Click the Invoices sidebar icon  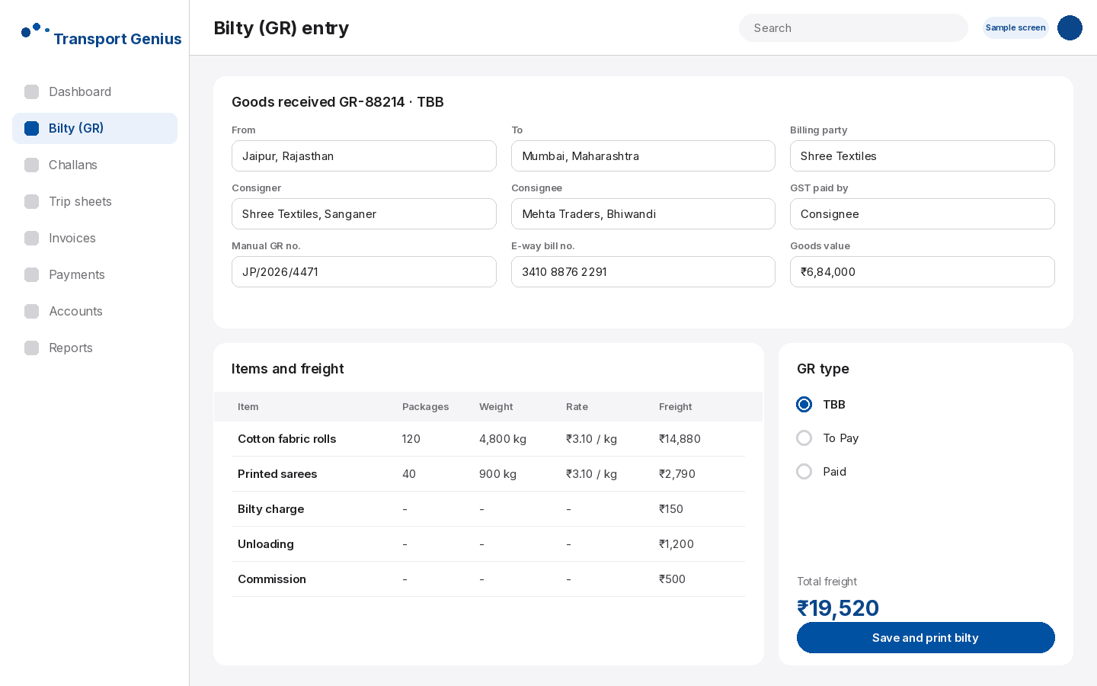(31, 238)
